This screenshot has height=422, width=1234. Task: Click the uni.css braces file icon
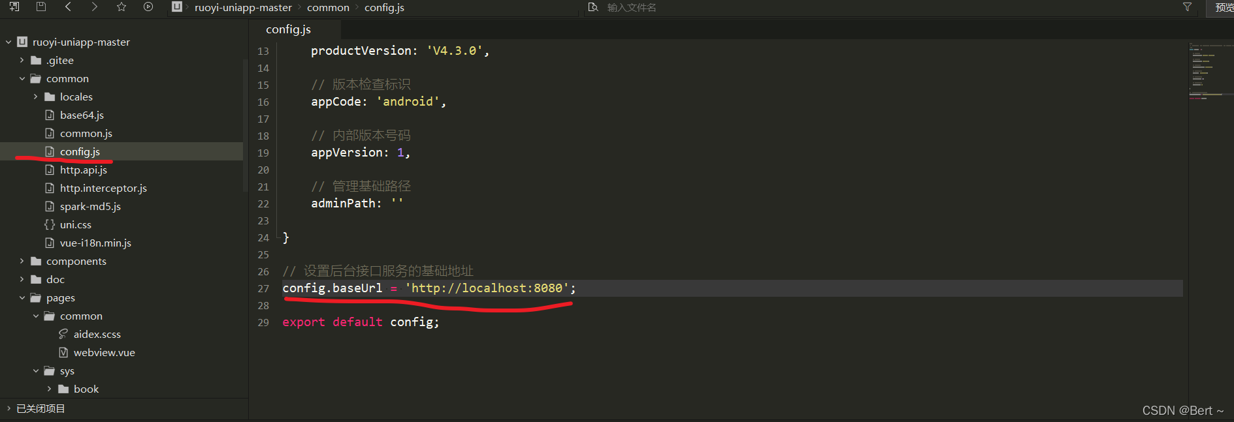[50, 224]
